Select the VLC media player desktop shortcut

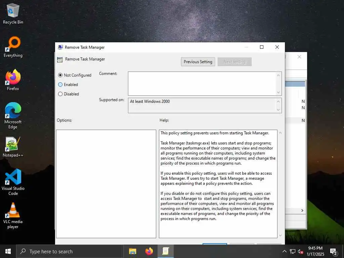point(13,216)
